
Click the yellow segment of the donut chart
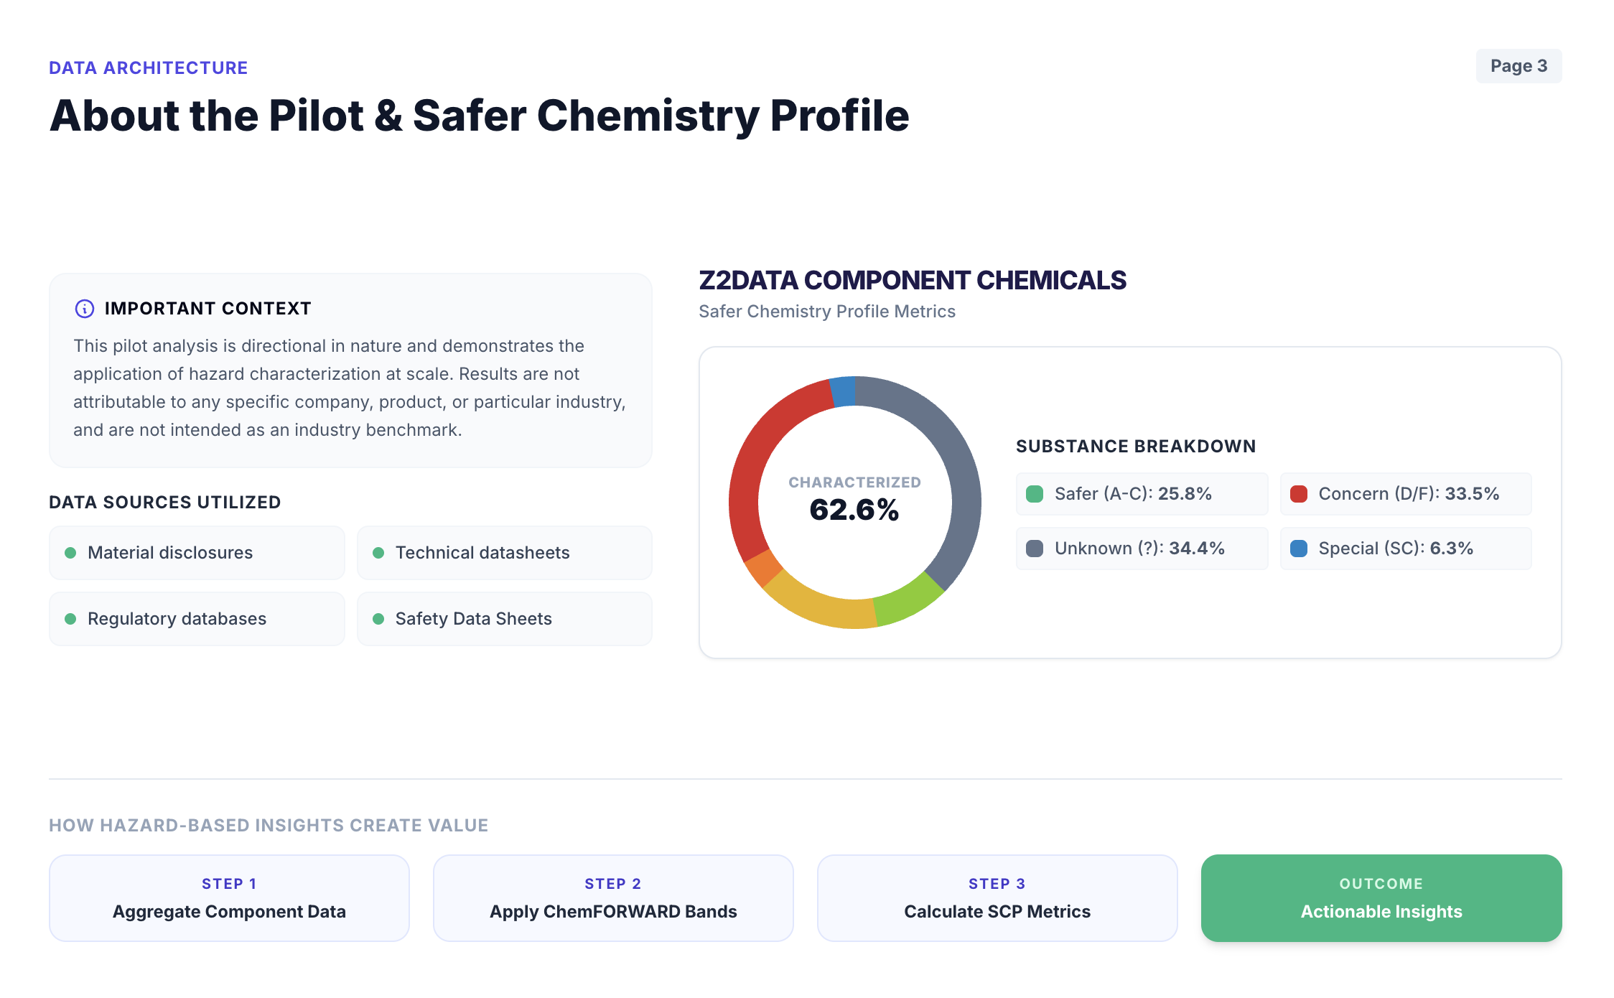(x=818, y=605)
